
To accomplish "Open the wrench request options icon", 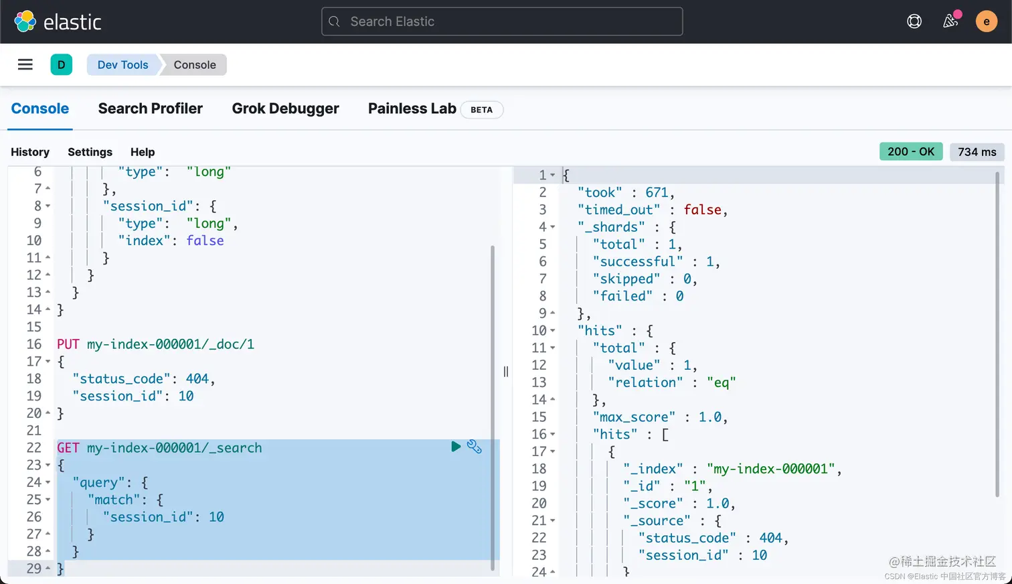I will (x=475, y=447).
